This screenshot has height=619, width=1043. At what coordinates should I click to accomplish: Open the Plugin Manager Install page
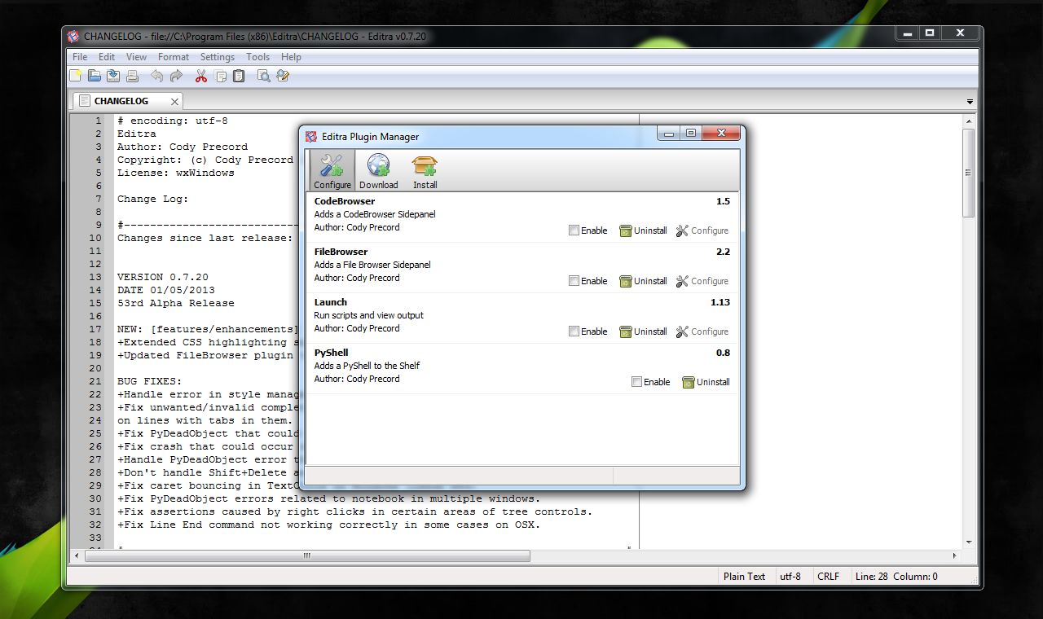pos(425,171)
